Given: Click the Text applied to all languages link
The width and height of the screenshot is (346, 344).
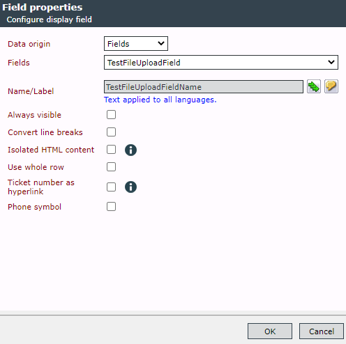Looking at the screenshot, I should 160,100.
